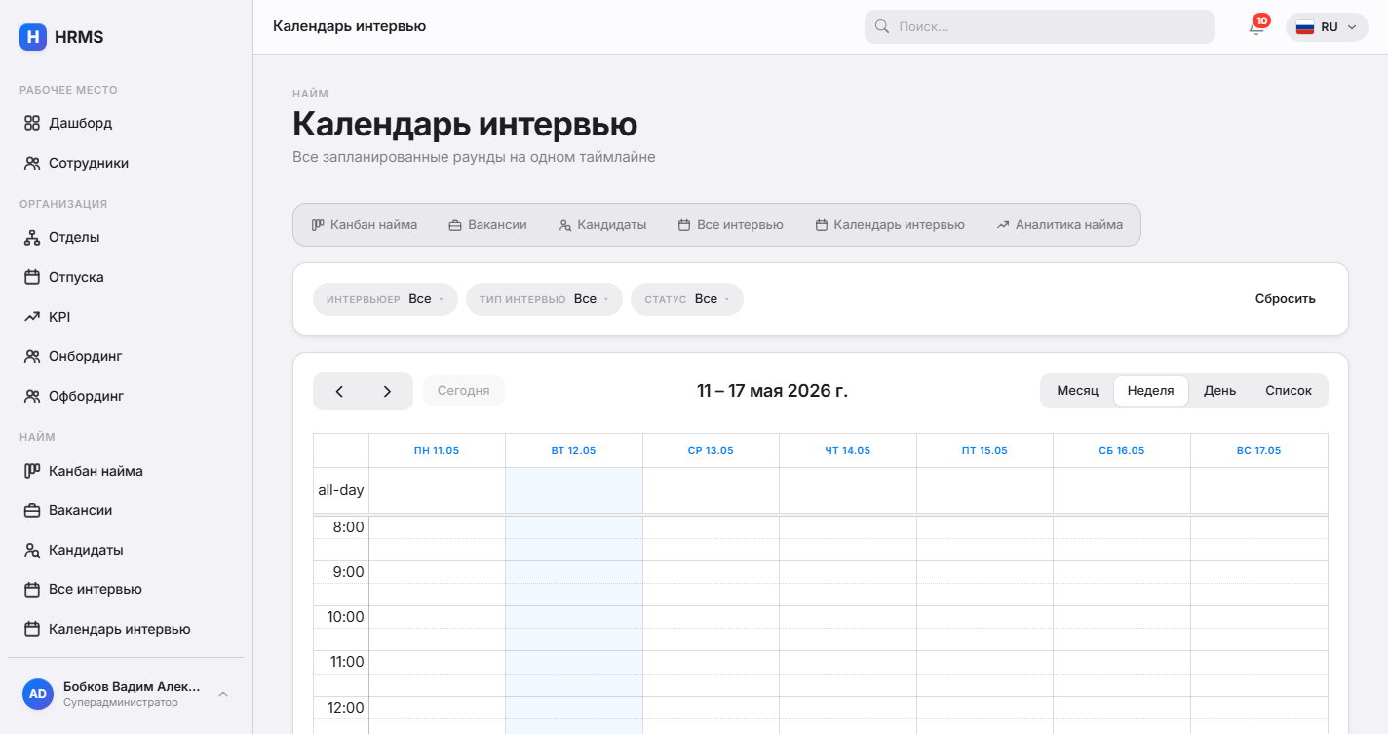The height and width of the screenshot is (734, 1388).
Task: Click the ВС 17.05 day header
Action: (x=1258, y=450)
